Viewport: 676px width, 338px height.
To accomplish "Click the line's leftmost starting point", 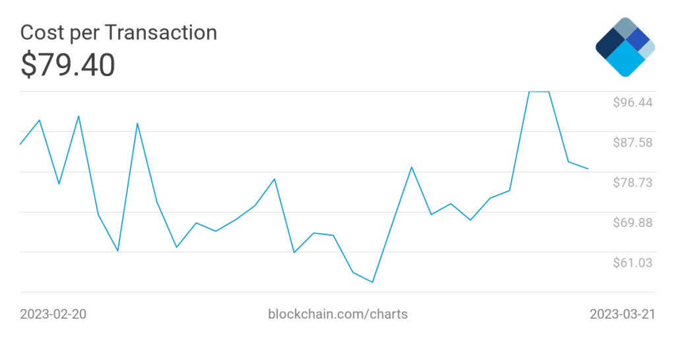I will click(x=20, y=144).
